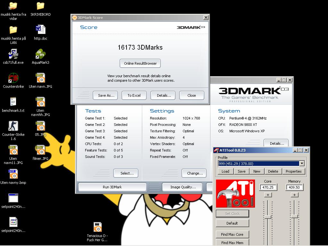Open the 05.JPG image file
328x246 pixels.
pyautogui.click(x=40, y=126)
